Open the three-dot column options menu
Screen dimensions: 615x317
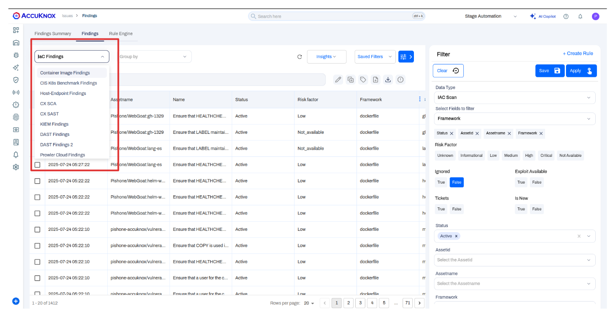pyautogui.click(x=420, y=99)
